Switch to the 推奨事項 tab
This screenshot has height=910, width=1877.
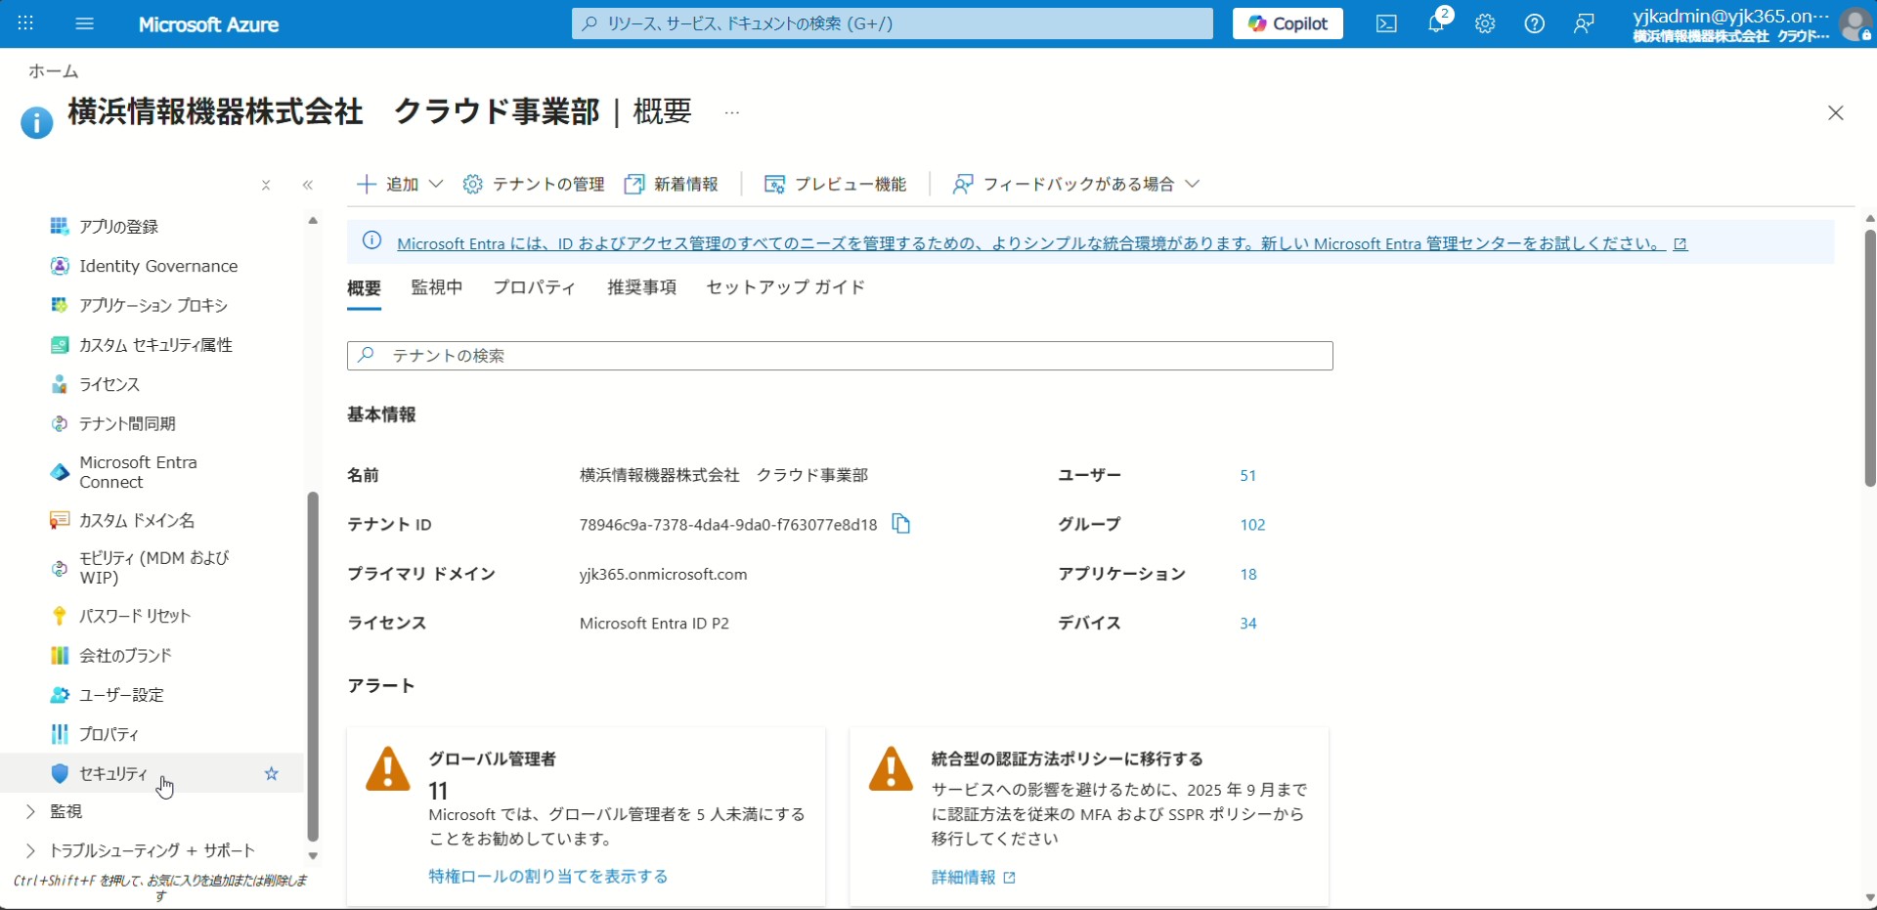[641, 287]
